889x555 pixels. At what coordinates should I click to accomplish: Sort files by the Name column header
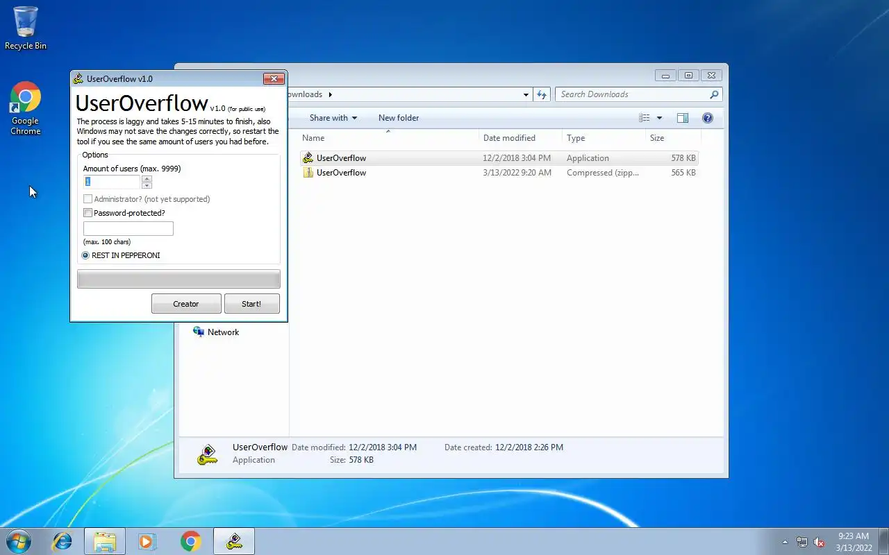[x=388, y=138]
